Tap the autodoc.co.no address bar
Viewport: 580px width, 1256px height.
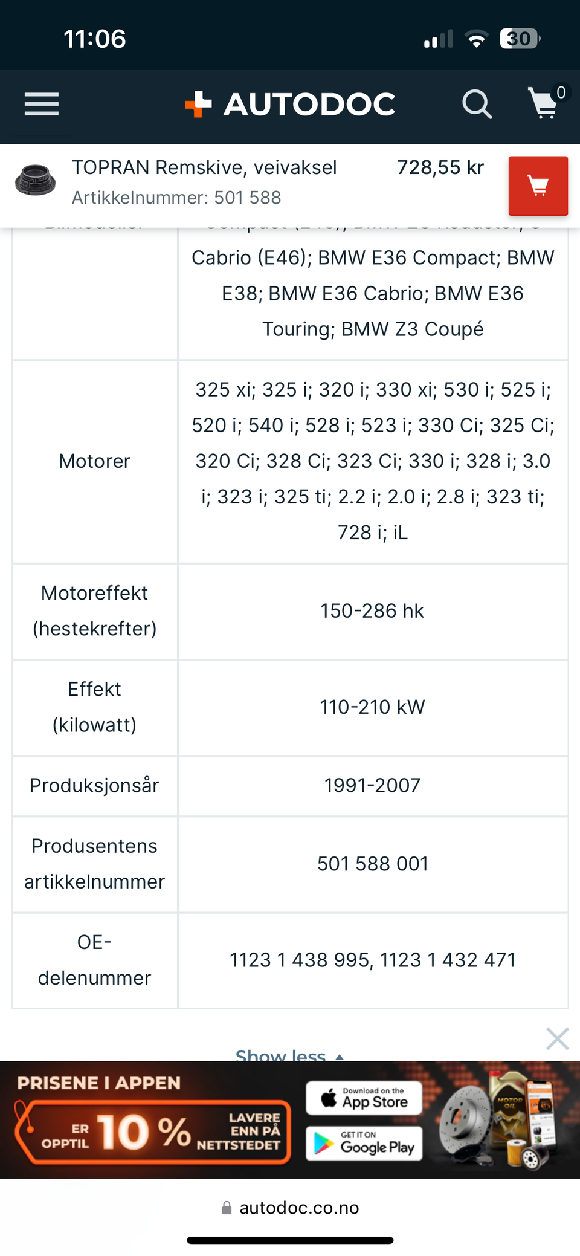point(290,1208)
